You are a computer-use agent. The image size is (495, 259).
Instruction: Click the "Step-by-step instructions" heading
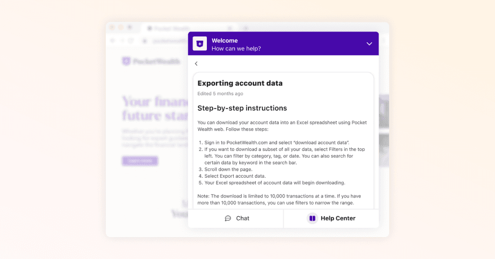coord(242,108)
